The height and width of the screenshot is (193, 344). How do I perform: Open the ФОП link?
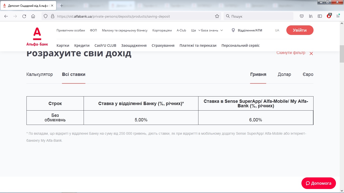(93, 30)
